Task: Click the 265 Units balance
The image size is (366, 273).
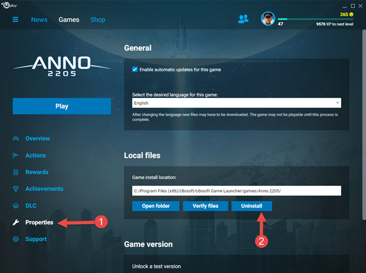Action: click(x=344, y=15)
